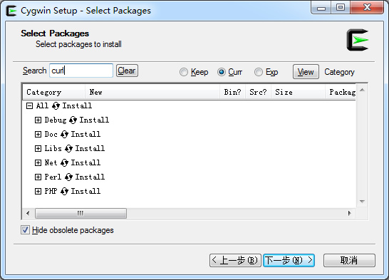389x280 pixels.
Task: Cycle the install action icon for Libs
Action: [68, 149]
